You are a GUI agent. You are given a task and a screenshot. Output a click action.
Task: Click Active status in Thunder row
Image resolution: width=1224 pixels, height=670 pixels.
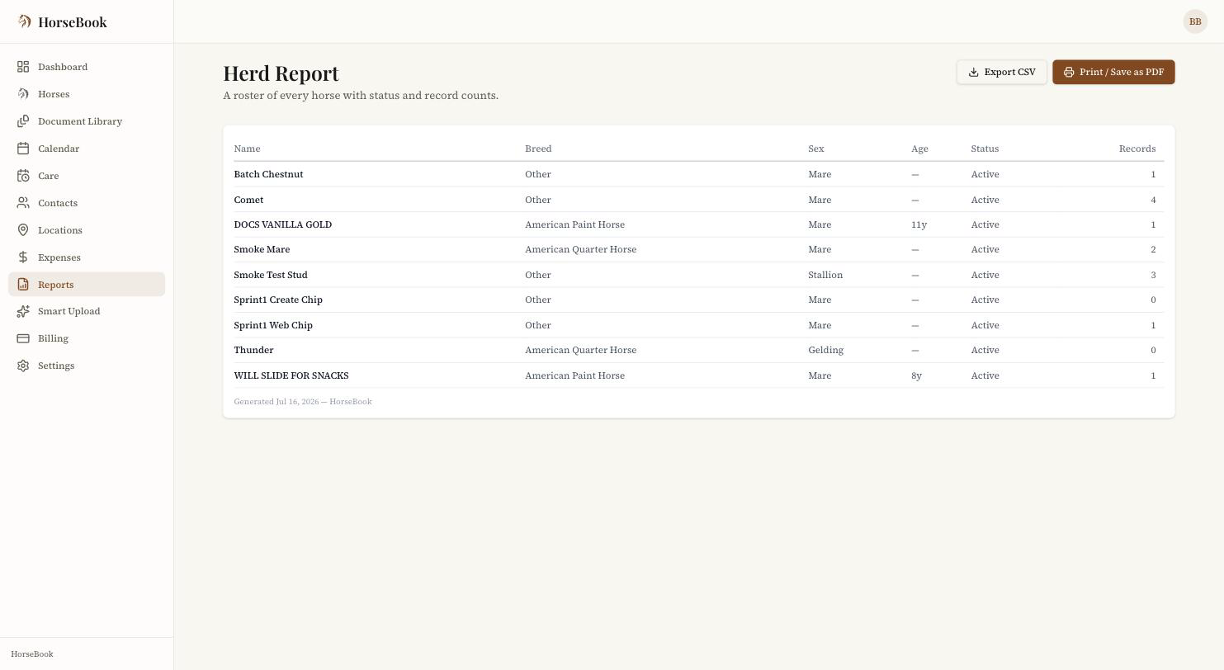[985, 350]
